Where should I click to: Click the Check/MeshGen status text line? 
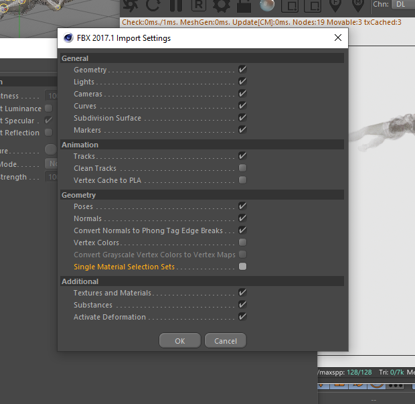262,23
